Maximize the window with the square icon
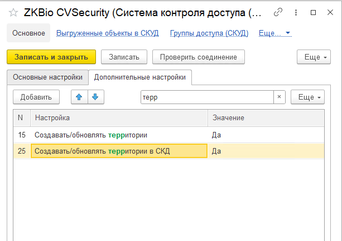Screen dimensions: 342x241 pos(313,12)
